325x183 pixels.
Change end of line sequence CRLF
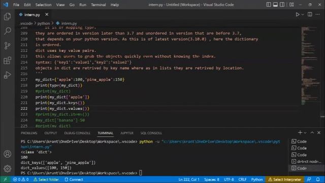tap(242, 179)
